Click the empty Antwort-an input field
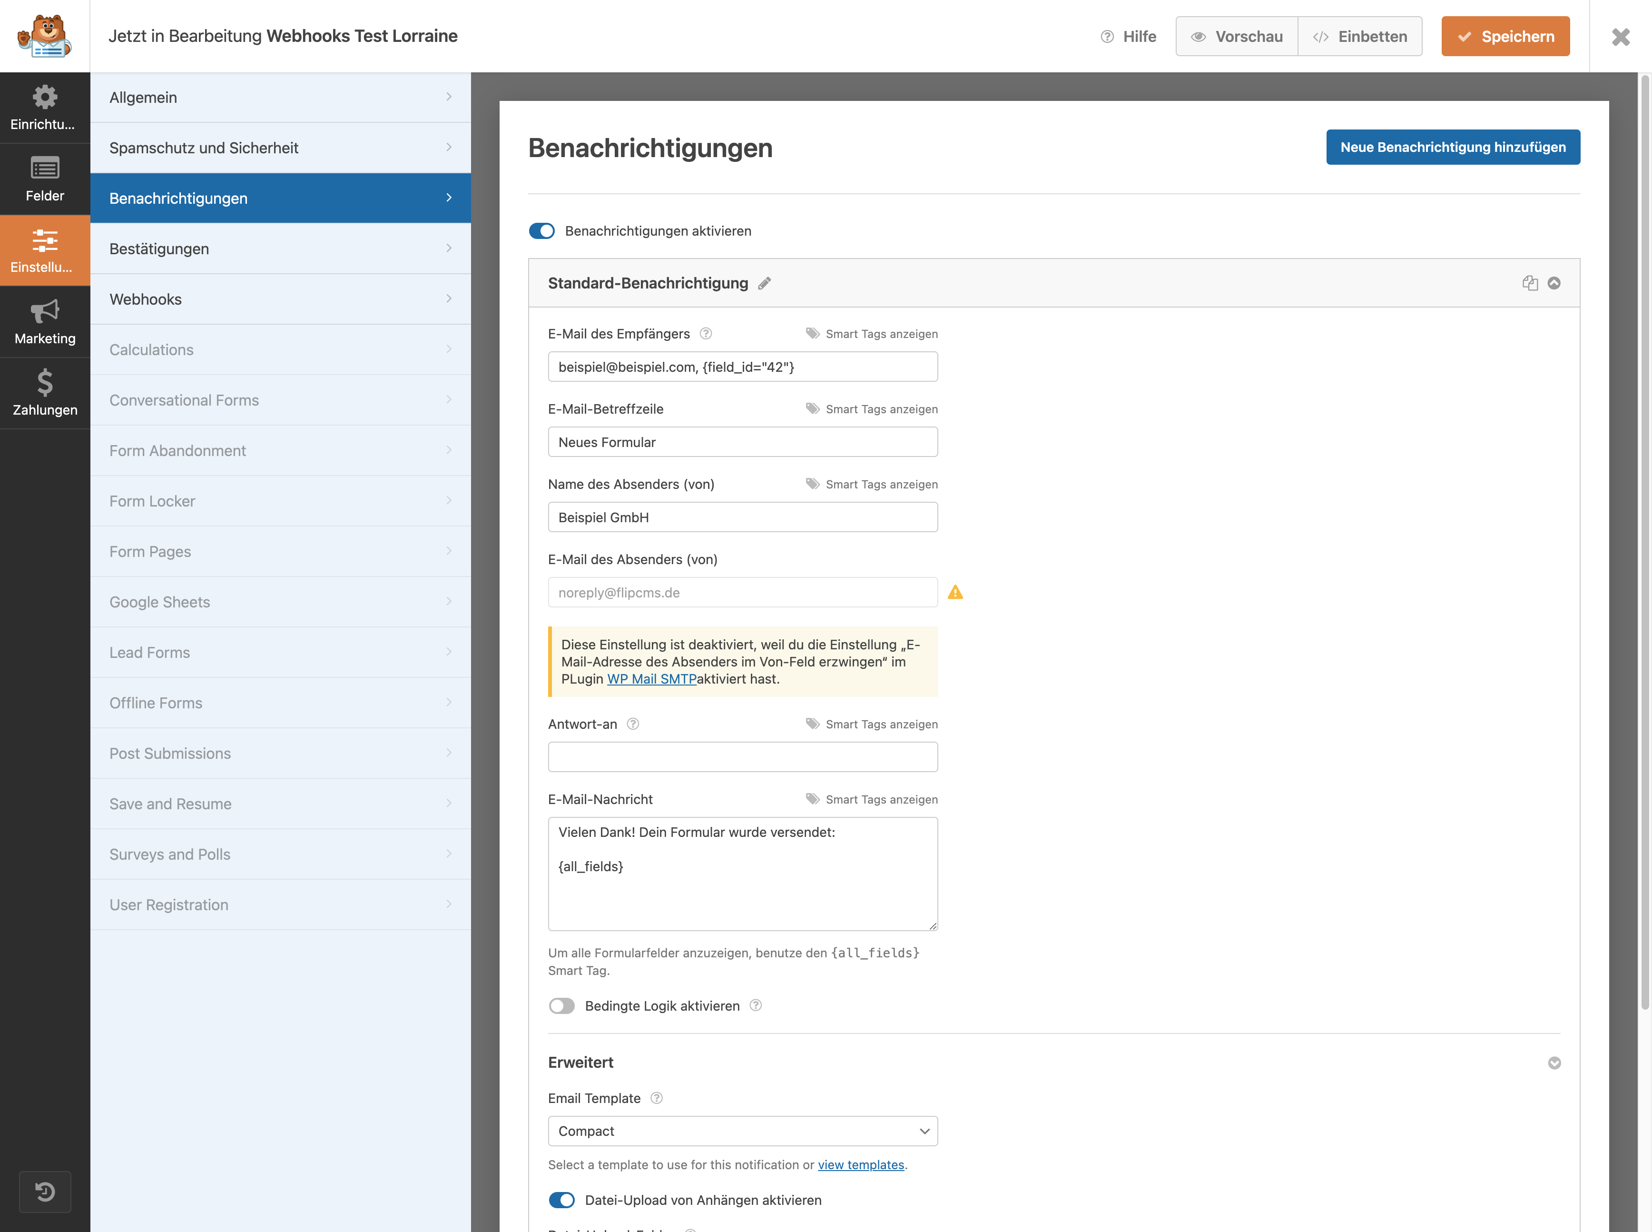The width and height of the screenshot is (1652, 1232). pos(743,757)
